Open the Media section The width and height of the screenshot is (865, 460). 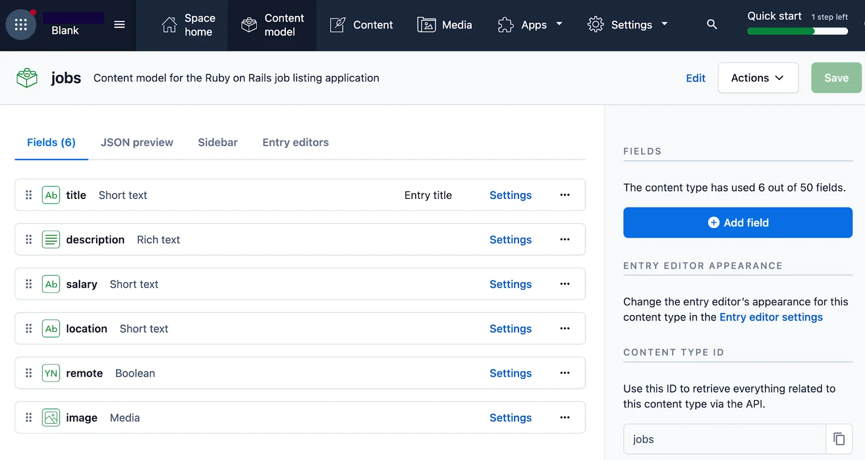[444, 25]
